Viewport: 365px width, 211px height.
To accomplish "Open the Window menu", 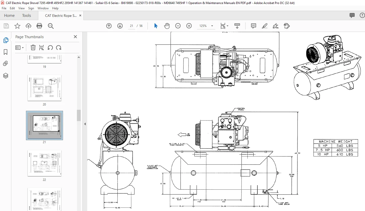I will pyautogui.click(x=43, y=8).
